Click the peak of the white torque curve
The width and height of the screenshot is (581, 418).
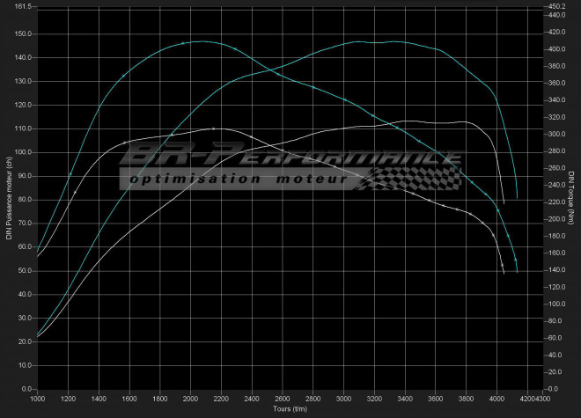pyautogui.click(x=214, y=128)
